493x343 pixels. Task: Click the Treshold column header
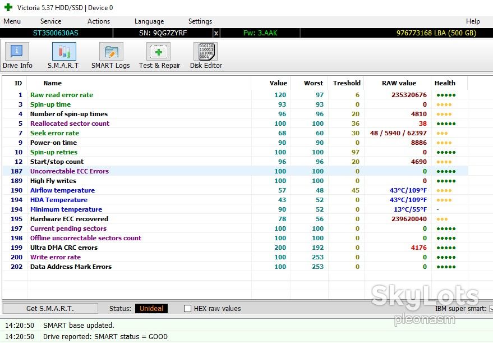tap(347, 83)
